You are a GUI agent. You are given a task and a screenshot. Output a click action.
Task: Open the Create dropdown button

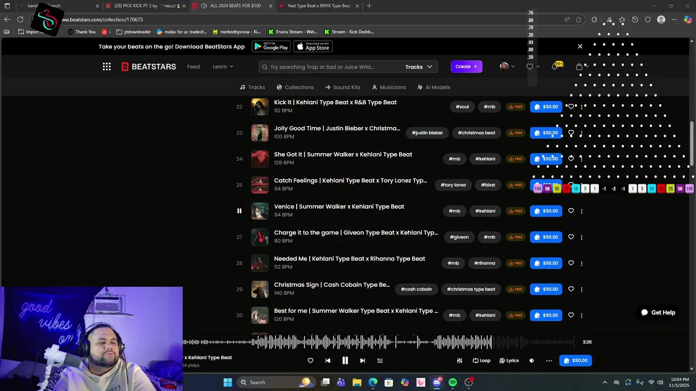(x=467, y=67)
